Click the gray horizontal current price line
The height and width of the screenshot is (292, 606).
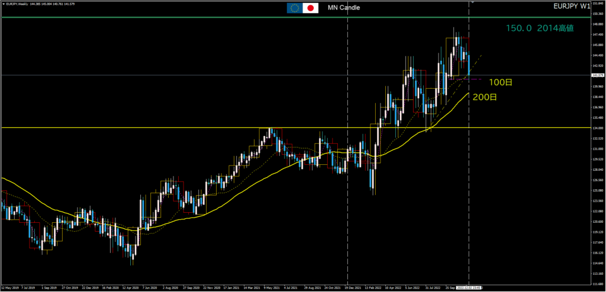point(178,75)
